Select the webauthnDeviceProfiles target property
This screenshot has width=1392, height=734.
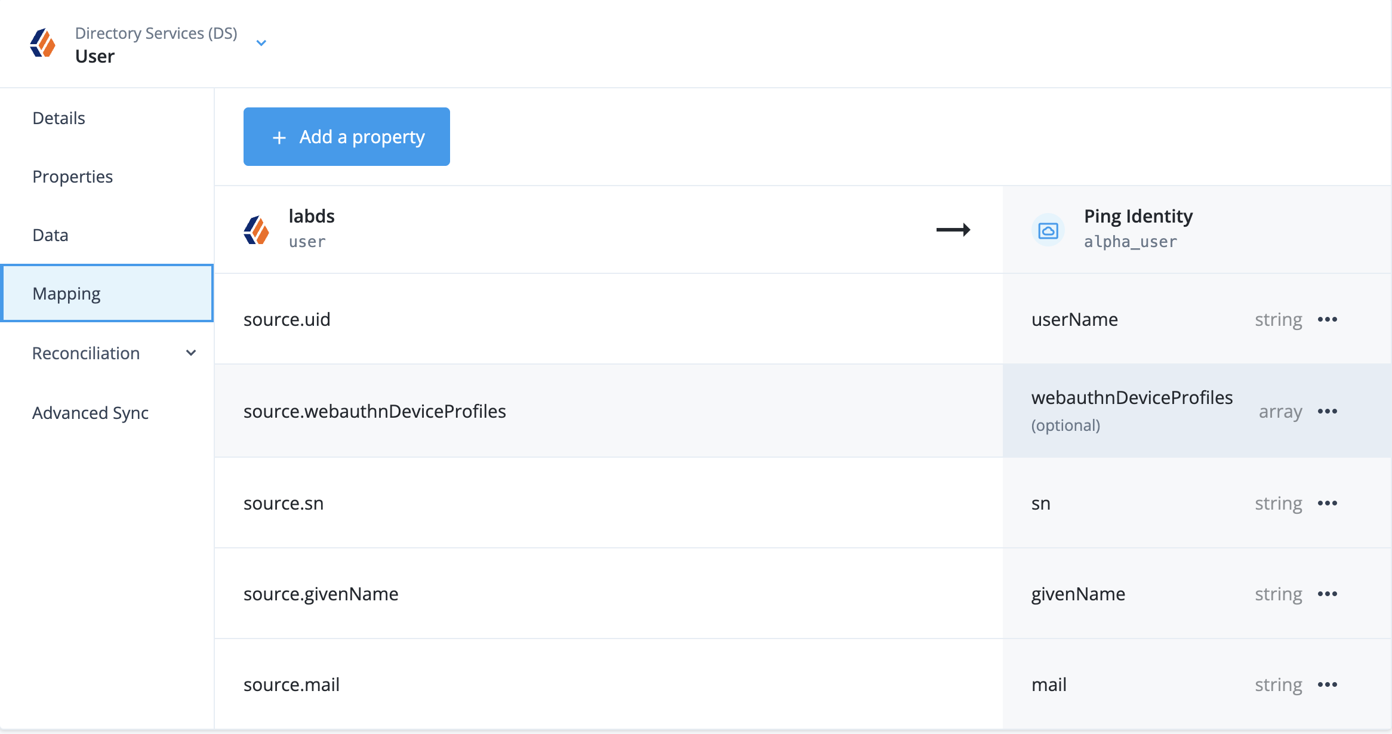click(1132, 397)
